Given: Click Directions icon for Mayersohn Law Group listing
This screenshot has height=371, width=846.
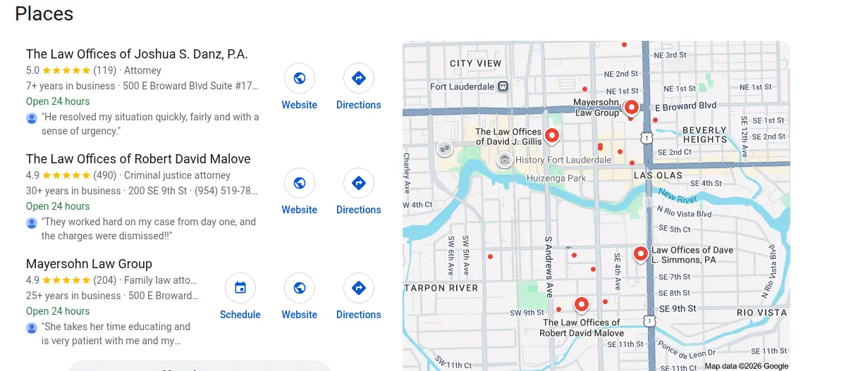Looking at the screenshot, I should tap(359, 288).
